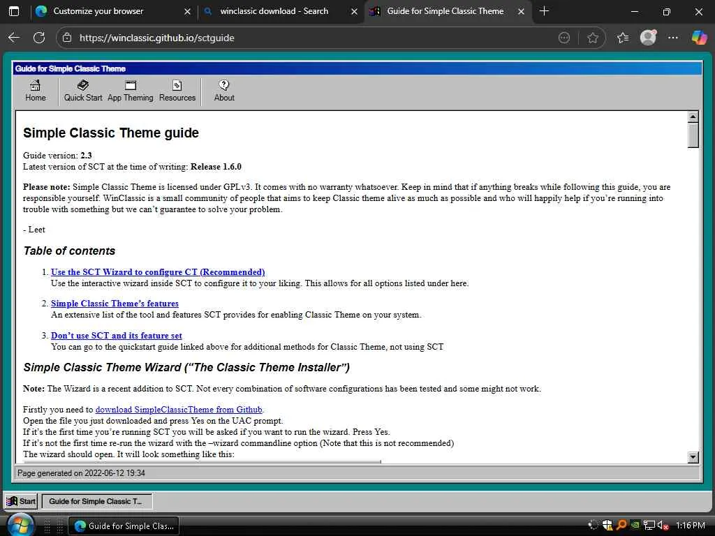The height and width of the screenshot is (536, 715).
Task: Click the classic Start button on the page
Action: coord(21,501)
